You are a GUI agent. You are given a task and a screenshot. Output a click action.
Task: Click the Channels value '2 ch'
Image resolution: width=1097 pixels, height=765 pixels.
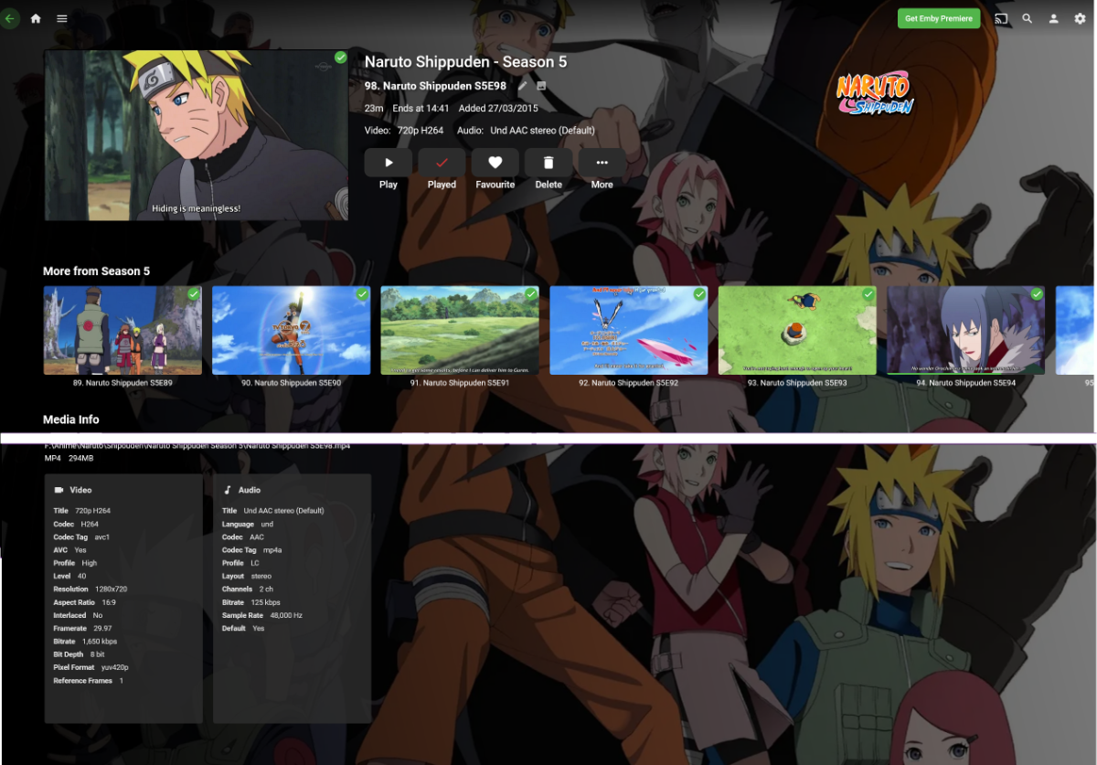click(x=266, y=590)
